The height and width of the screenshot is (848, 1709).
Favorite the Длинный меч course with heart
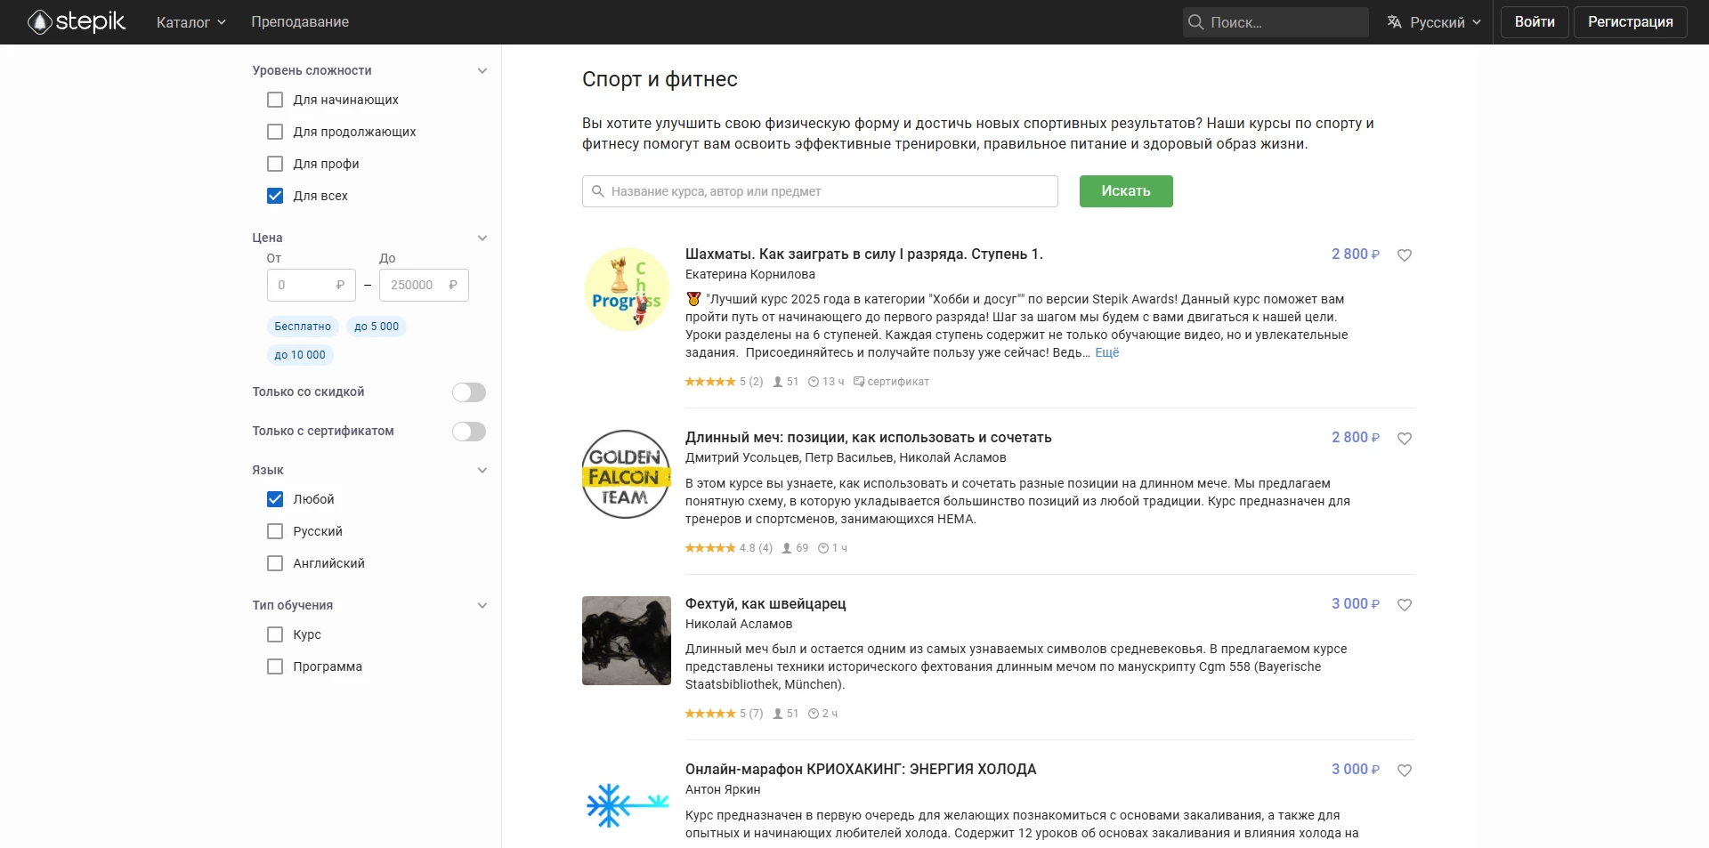pyautogui.click(x=1405, y=439)
